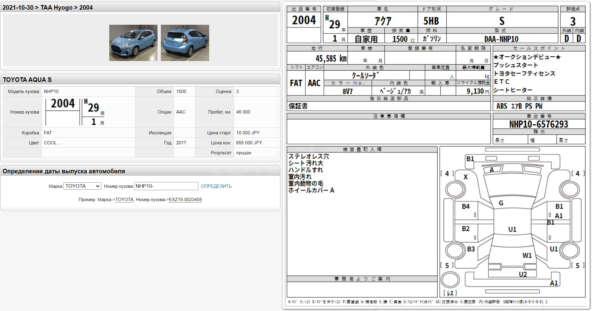
Task: Click the 5HB door shape on auction sheet
Action: pos(431,21)
